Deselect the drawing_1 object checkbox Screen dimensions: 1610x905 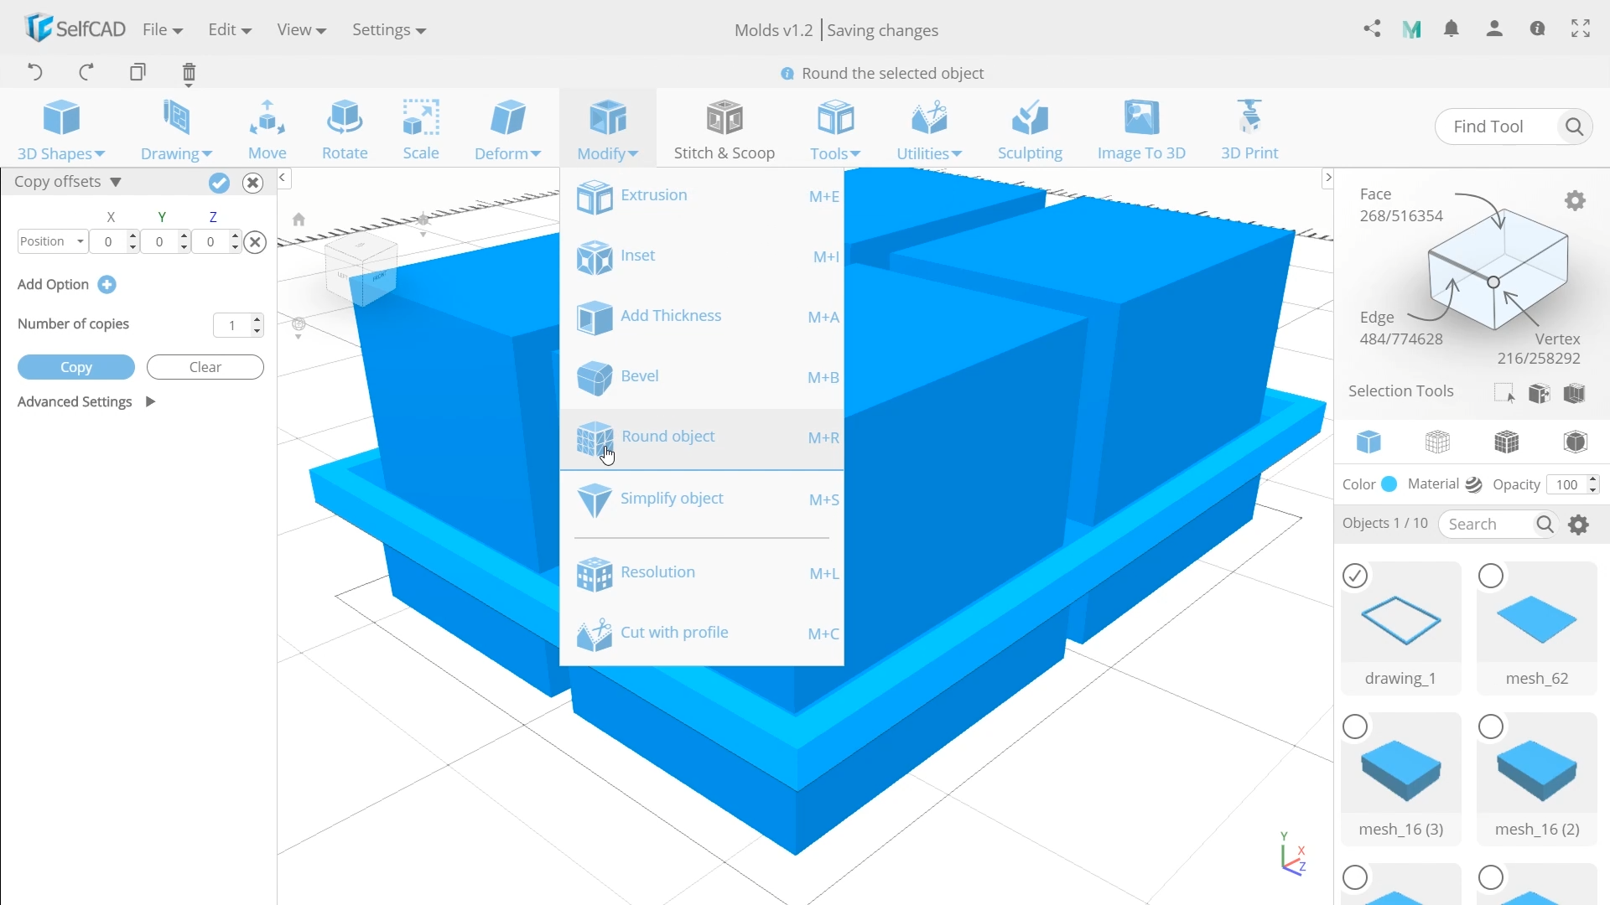(1355, 576)
